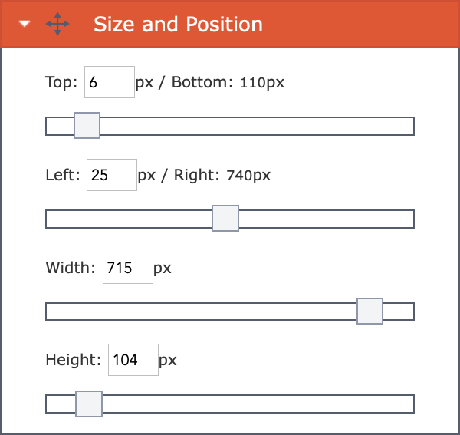This screenshot has width=460, height=435.
Task: Click the Left slider handle
Action: [225, 219]
